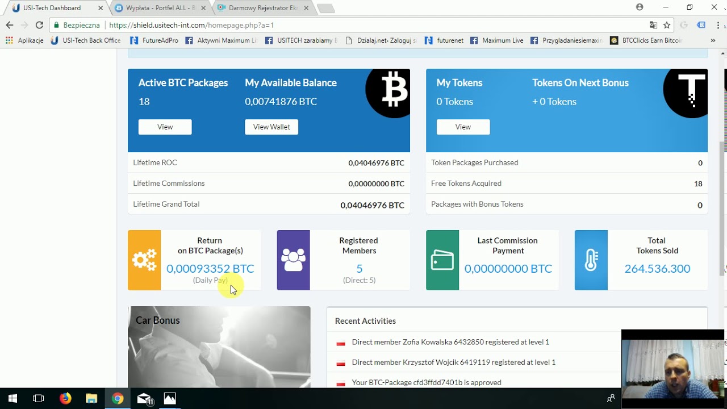Image resolution: width=727 pixels, height=409 pixels.
Task: Open Mail app with 11 badge
Action: (144, 398)
